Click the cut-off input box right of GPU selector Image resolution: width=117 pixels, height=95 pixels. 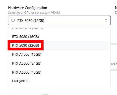(116, 20)
